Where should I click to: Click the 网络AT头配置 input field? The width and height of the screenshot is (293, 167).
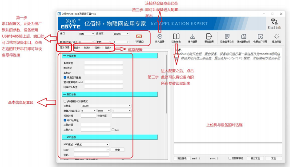tap(104, 87)
